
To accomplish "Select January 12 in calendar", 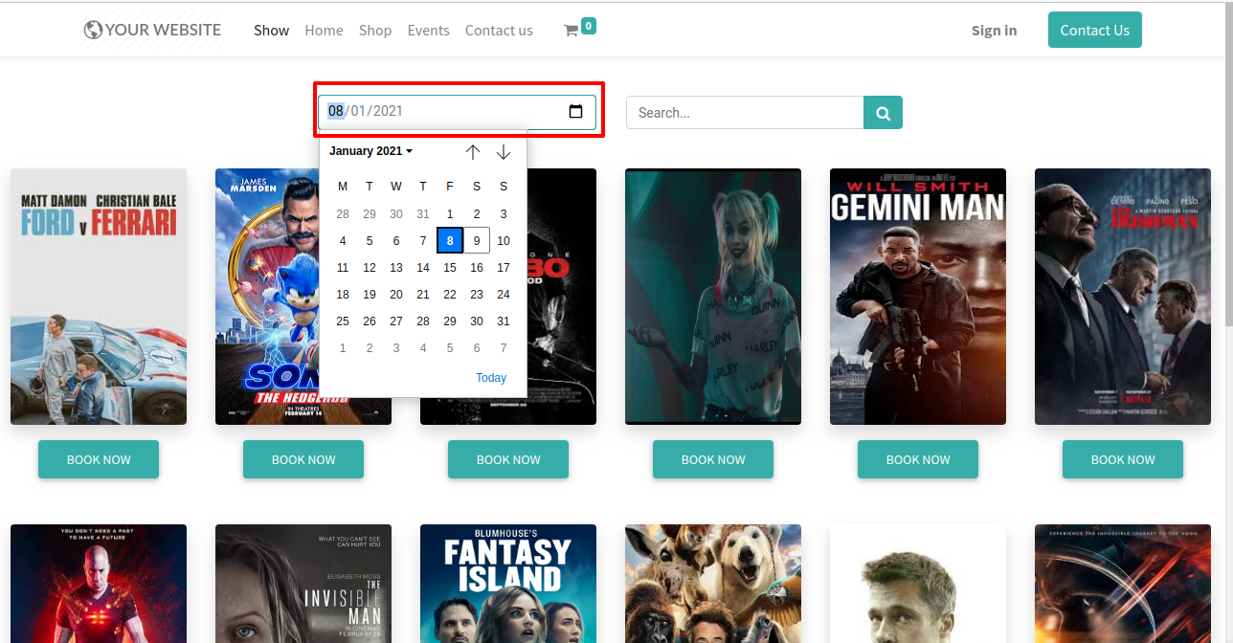I will (370, 268).
